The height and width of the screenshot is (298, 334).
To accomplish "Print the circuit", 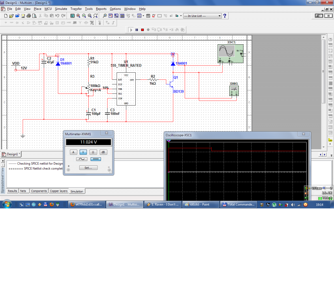I will (x=29, y=16).
